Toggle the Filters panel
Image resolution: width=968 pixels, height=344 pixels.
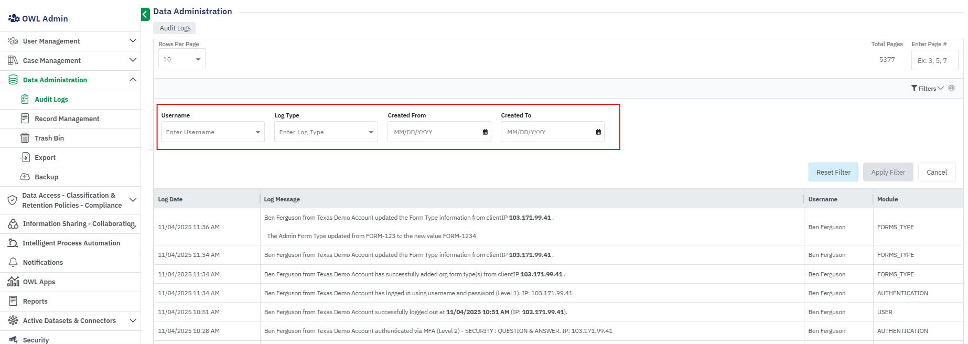coord(927,88)
